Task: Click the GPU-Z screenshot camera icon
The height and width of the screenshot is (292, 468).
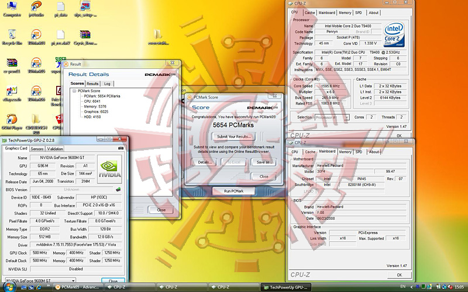Action: point(121,148)
